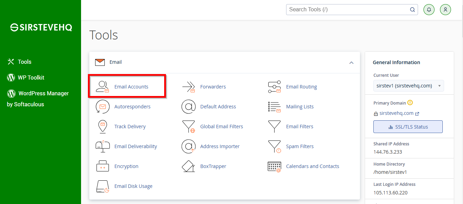This screenshot has height=204, width=463.
Task: Click the Default Address at-sign icon
Action: 189,107
